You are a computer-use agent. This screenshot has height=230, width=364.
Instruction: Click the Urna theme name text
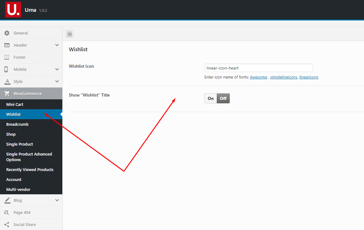[x=30, y=10]
